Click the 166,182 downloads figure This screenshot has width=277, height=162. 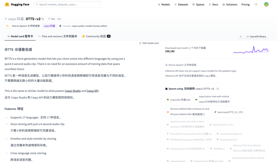pyautogui.click(x=170, y=51)
